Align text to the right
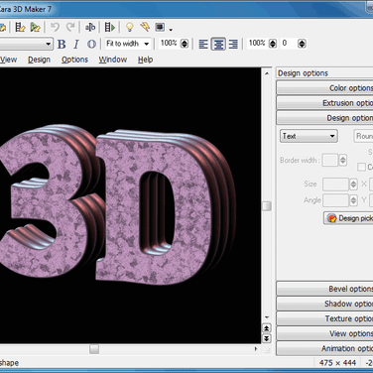 233,44
